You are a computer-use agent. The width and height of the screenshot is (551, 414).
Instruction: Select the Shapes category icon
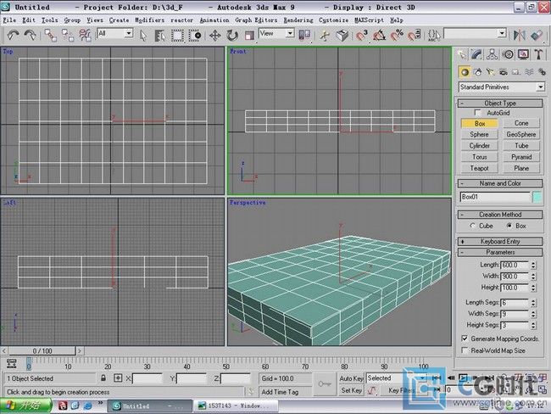(x=477, y=72)
